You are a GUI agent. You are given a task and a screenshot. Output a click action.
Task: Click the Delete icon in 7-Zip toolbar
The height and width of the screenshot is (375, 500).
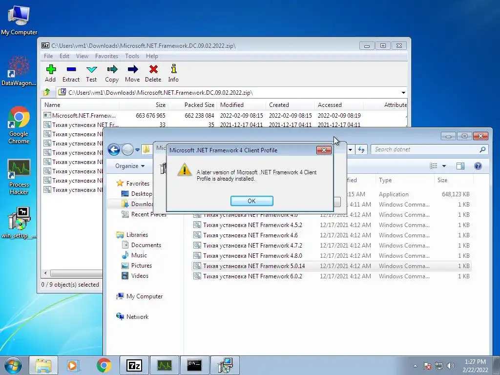coord(153,73)
